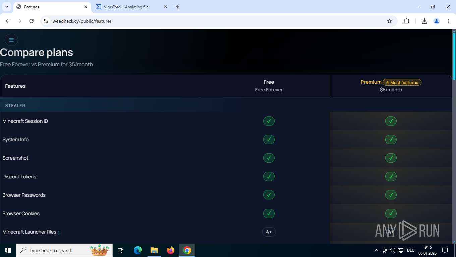Click the taskbar search box
The width and height of the screenshot is (456, 257).
coord(64,250)
